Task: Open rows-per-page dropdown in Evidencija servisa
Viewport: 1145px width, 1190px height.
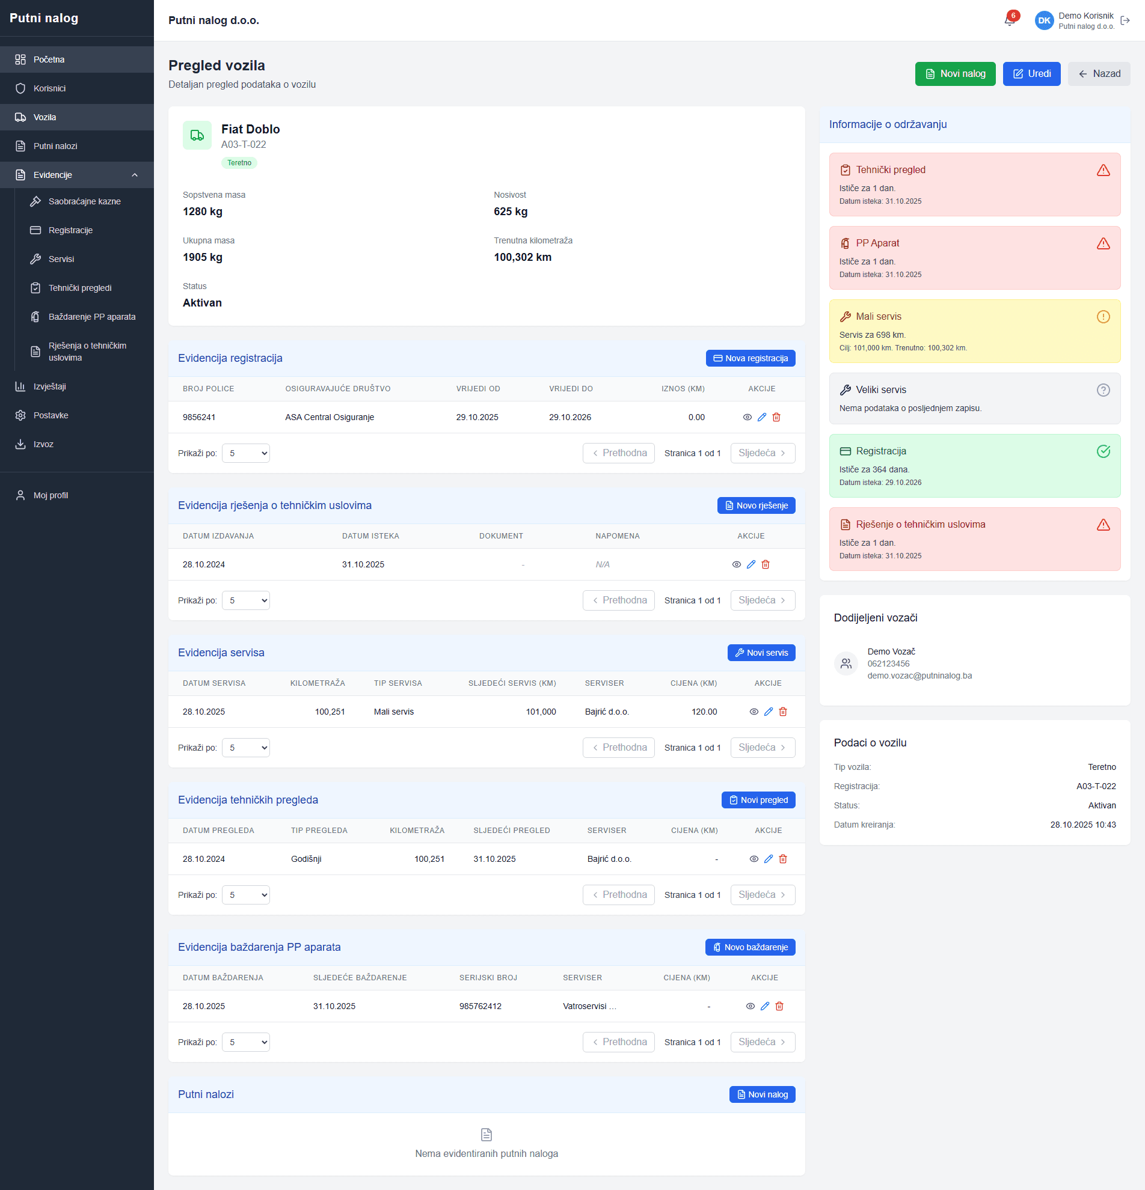Action: pyautogui.click(x=246, y=748)
